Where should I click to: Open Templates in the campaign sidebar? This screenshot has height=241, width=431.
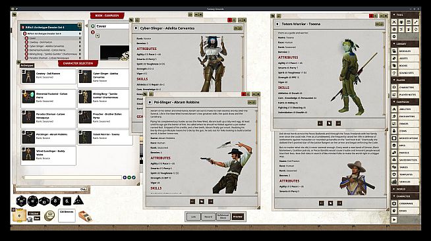tap(405, 174)
